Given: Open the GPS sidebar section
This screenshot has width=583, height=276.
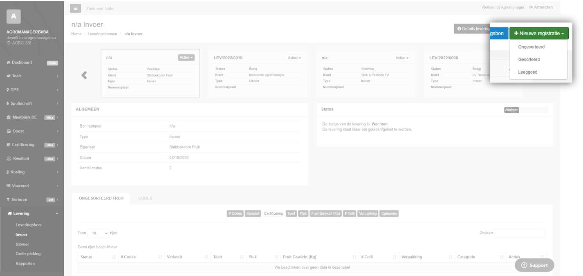Looking at the screenshot, I should point(15,90).
